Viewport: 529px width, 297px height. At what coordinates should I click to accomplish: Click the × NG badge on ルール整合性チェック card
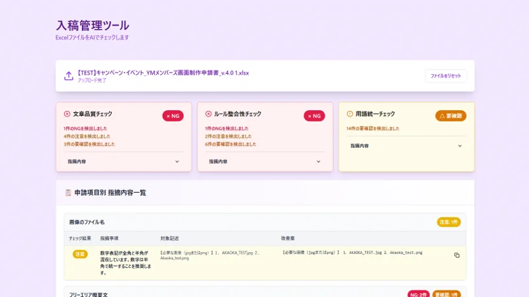tap(314, 116)
